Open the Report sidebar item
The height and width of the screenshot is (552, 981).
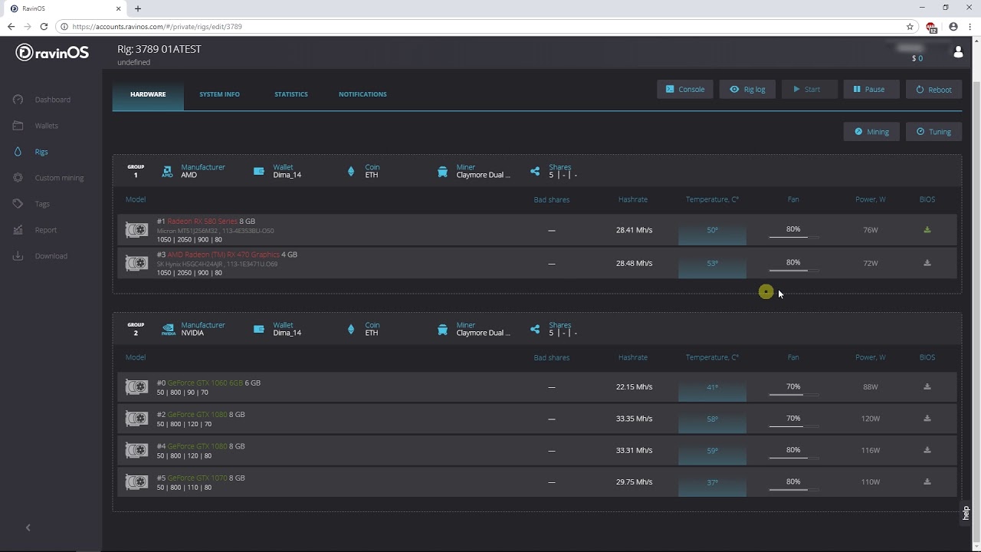pos(35,230)
